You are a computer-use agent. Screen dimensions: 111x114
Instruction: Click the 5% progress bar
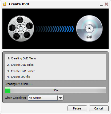tap(55, 90)
